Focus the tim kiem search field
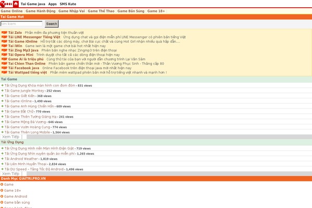The image size is (312, 208). (x=21, y=24)
